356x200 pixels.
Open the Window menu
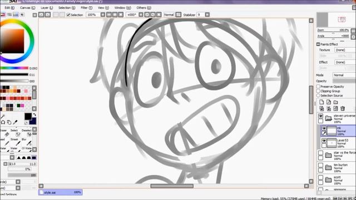[122, 8]
